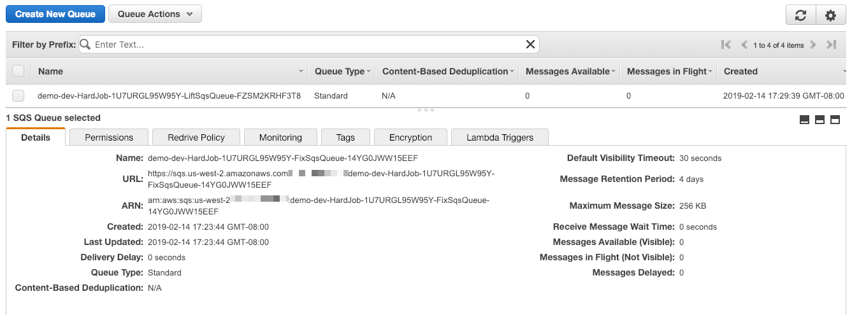This screenshot has width=852, height=315.
Task: Check the LiftSqsQueue row checkbox
Action: (18, 96)
